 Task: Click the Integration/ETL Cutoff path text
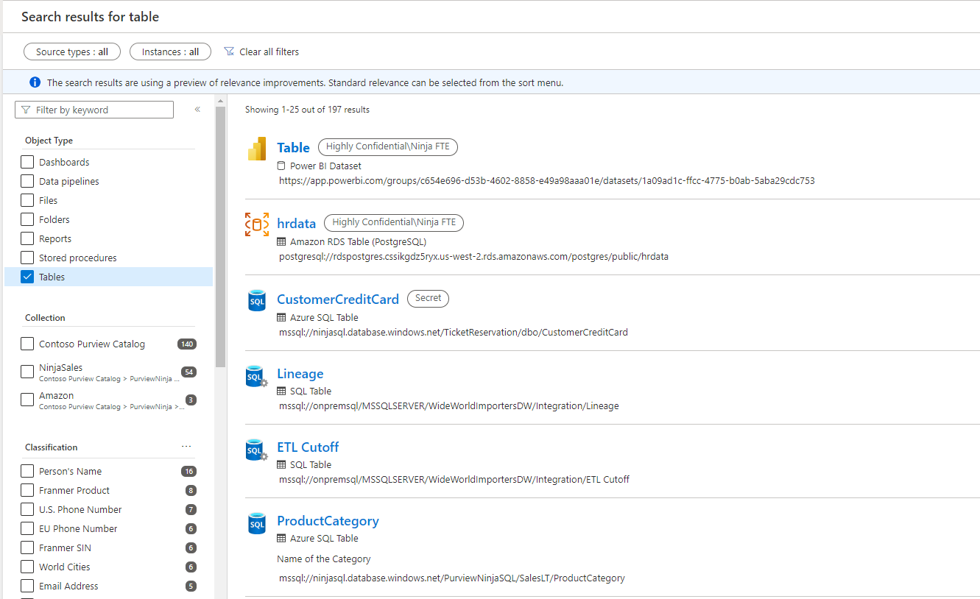[x=454, y=479]
